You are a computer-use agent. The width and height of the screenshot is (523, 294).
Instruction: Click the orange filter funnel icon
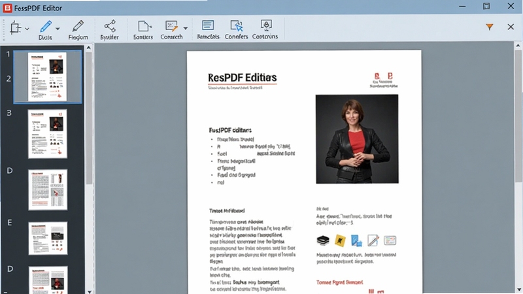[x=489, y=27]
